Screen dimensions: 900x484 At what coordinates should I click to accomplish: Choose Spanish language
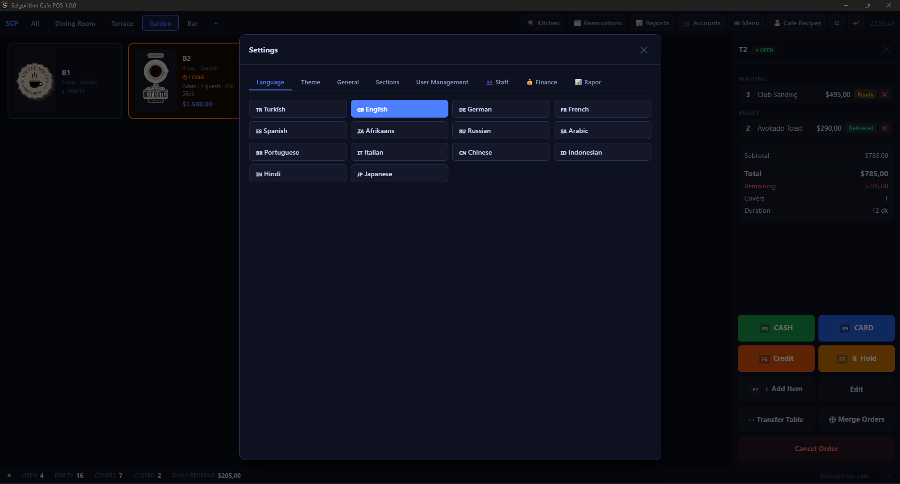298,131
